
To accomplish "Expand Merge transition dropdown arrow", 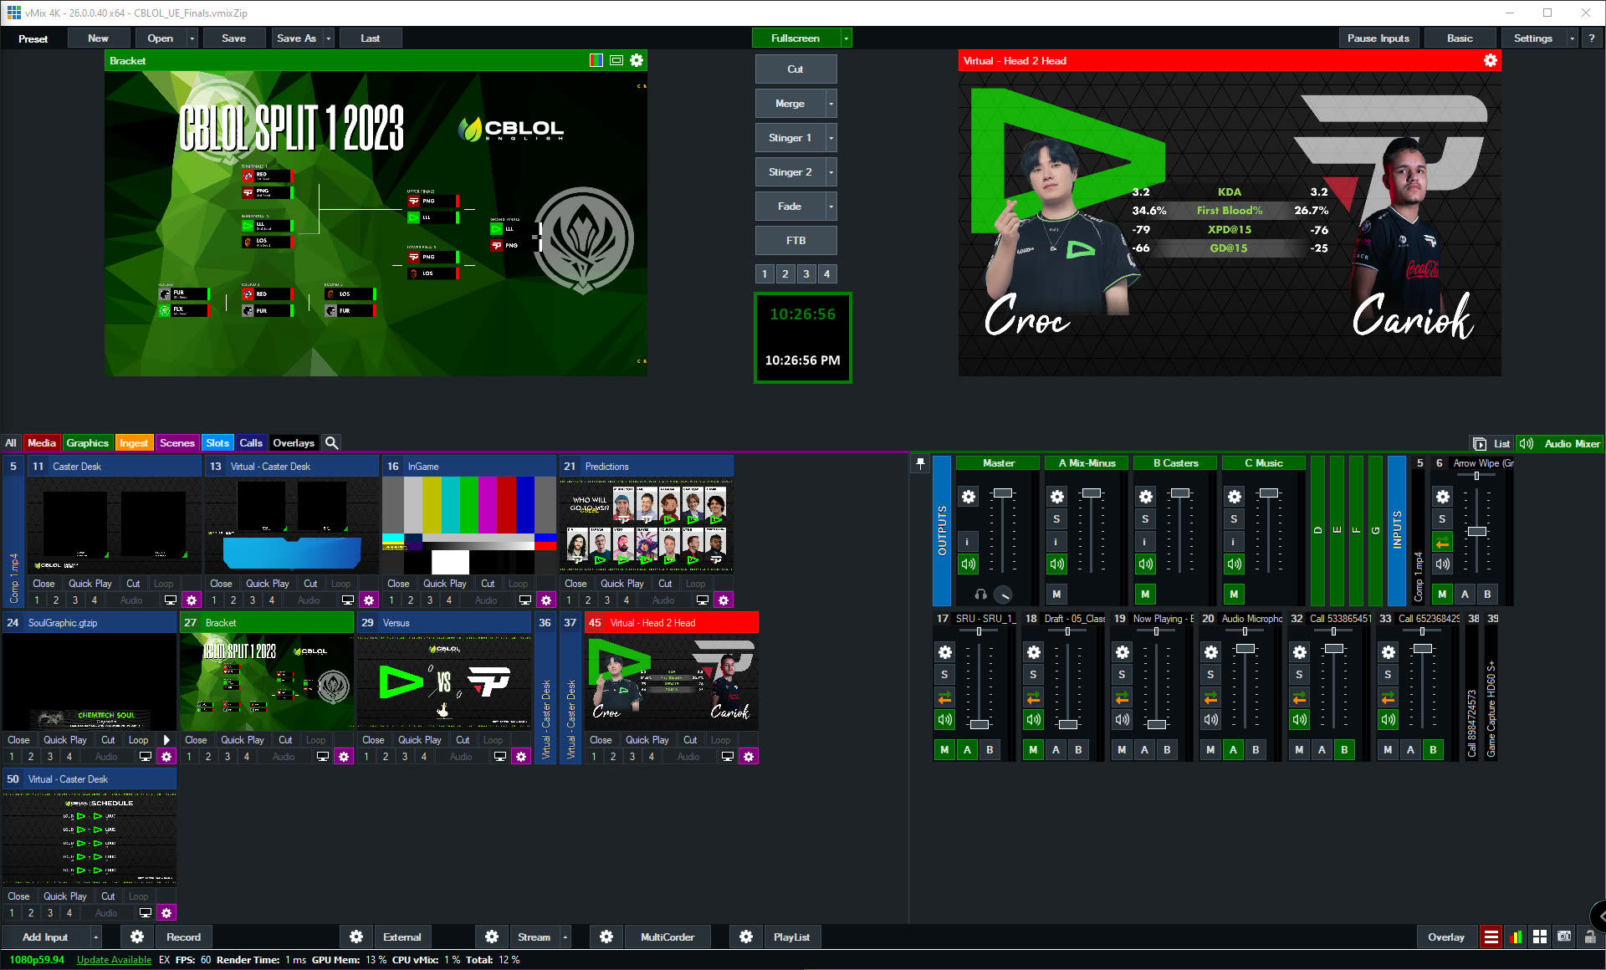I will (x=831, y=104).
